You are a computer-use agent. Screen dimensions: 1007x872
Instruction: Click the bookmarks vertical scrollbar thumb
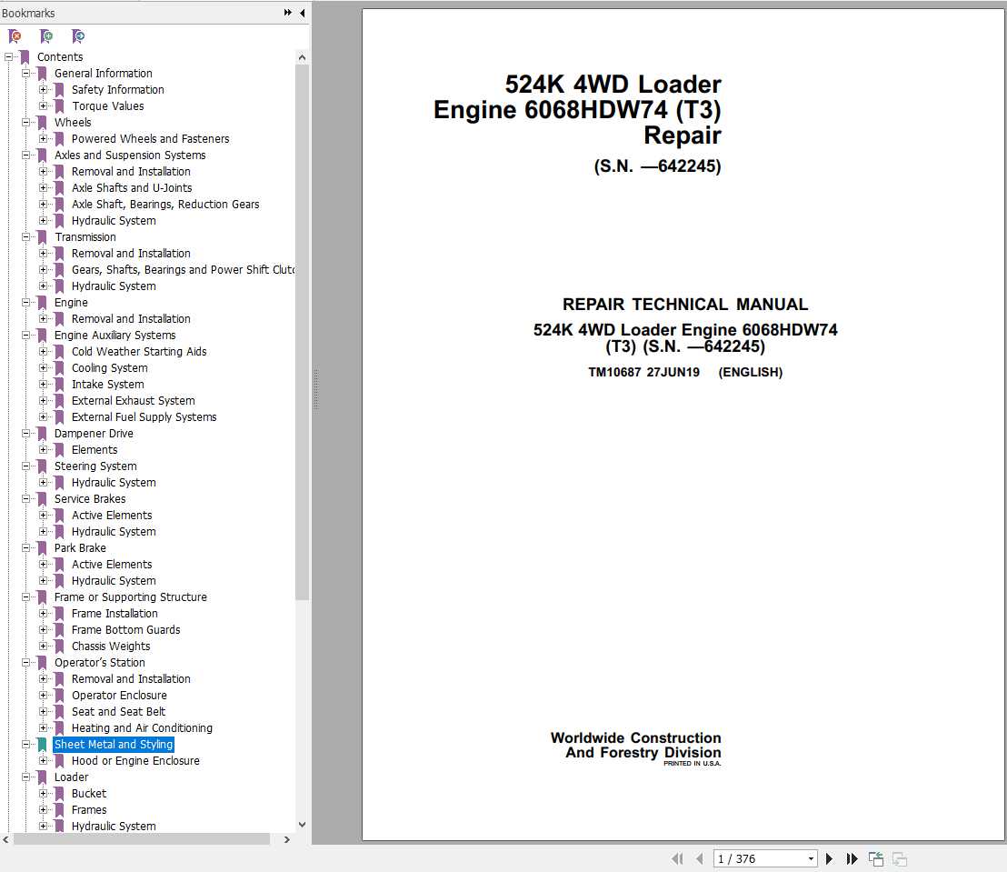pos(302,332)
